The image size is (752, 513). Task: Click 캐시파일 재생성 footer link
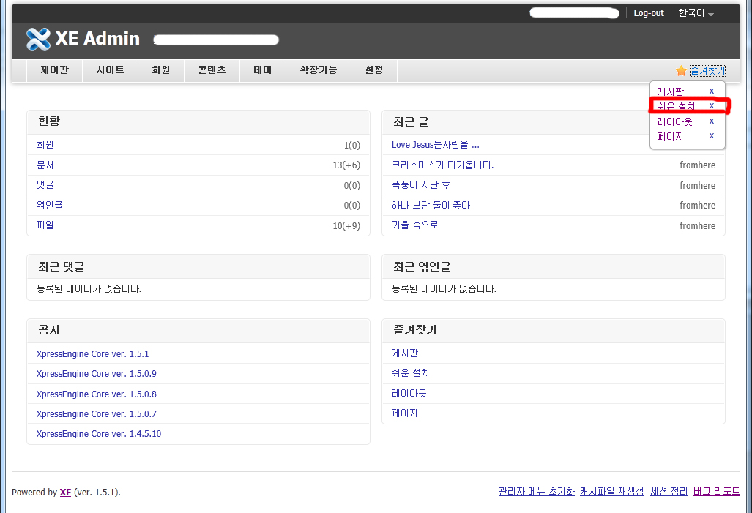coord(611,492)
